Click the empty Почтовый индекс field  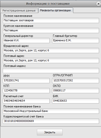pos(51,70)
